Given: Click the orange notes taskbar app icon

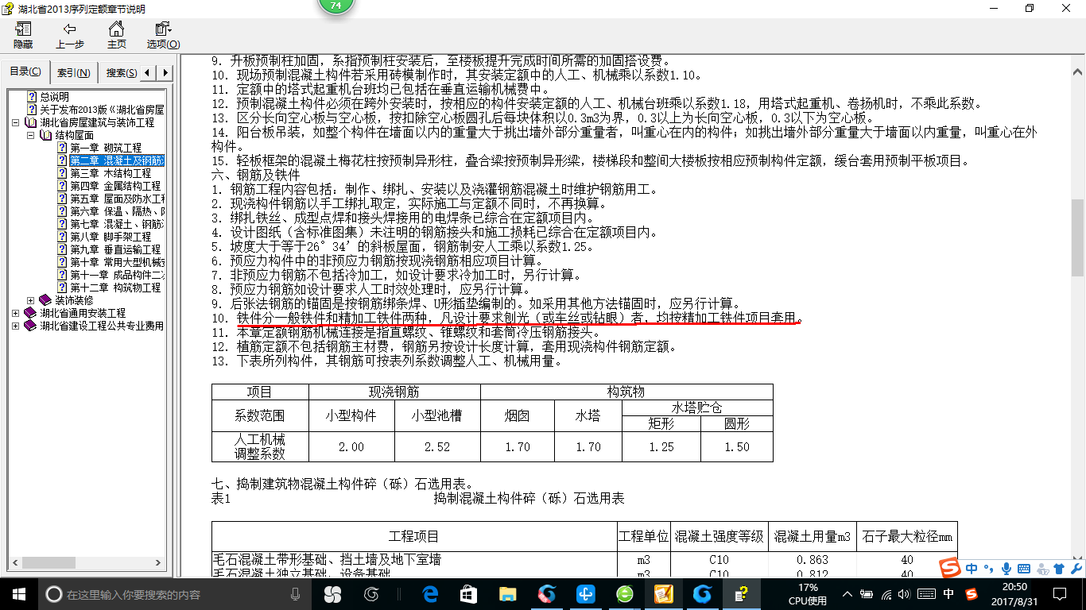Looking at the screenshot, I should coord(663,594).
